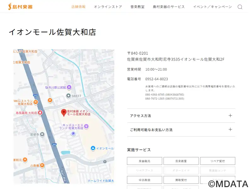This screenshot has width=252, height=189.
Task: Click the 駄市川原公民館 map marker
Action: tap(69, 87)
